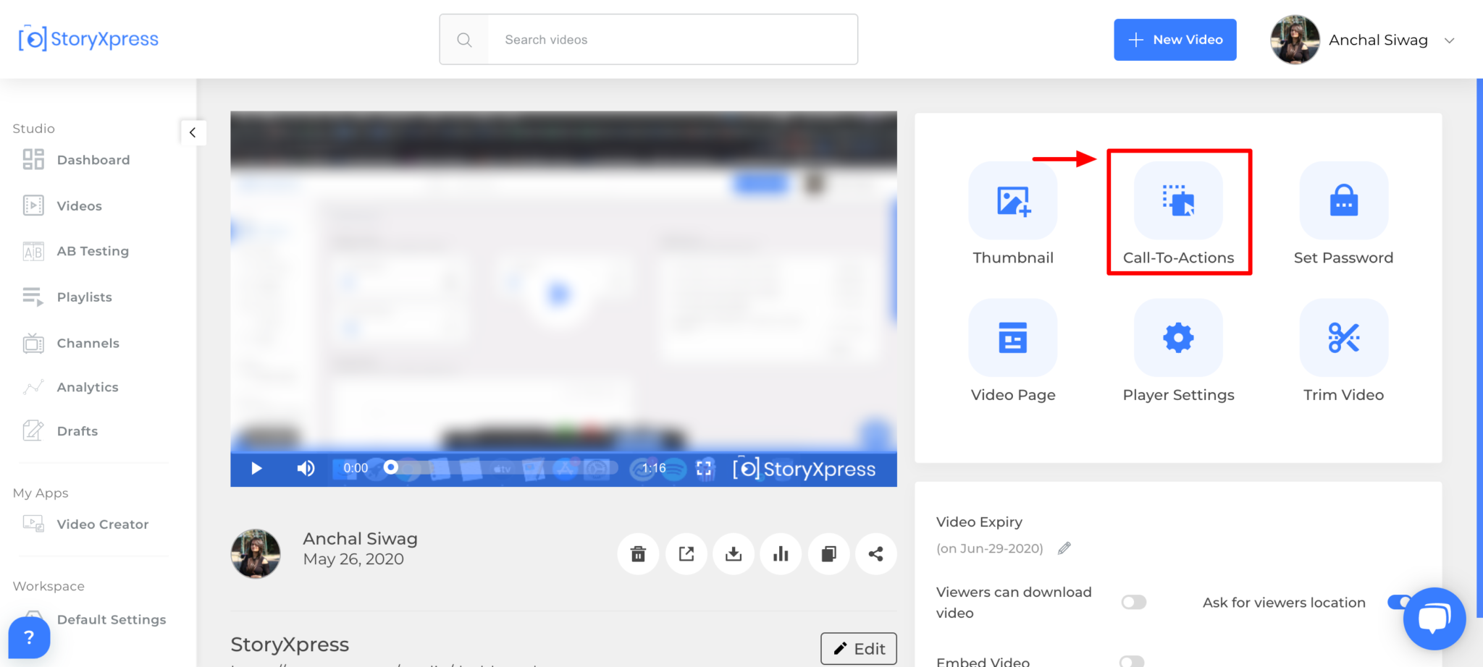Click the Anchal Siwag name below video
The width and height of the screenshot is (1483, 667).
(360, 539)
